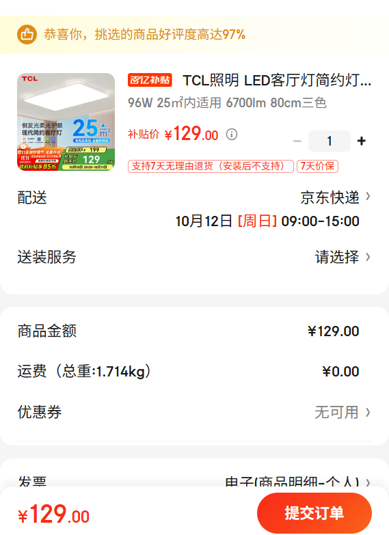Click the 96W 25㎡ specification text
389x535 pixels.
tap(227, 102)
